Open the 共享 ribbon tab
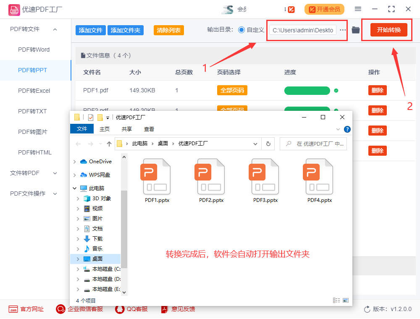The height and width of the screenshot is (319, 420). [127, 129]
